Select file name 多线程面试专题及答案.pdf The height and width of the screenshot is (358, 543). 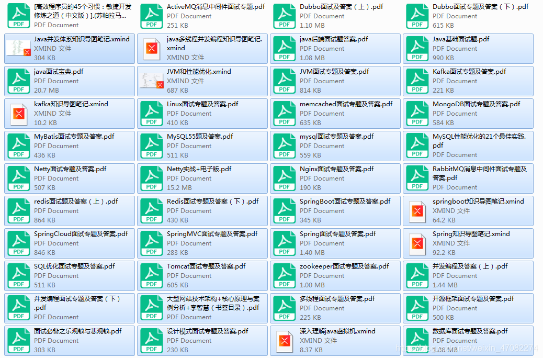tap(337, 299)
